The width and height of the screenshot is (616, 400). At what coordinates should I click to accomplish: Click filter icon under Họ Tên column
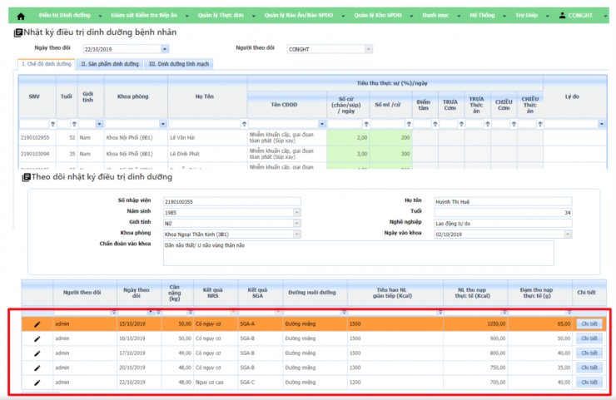coord(242,124)
